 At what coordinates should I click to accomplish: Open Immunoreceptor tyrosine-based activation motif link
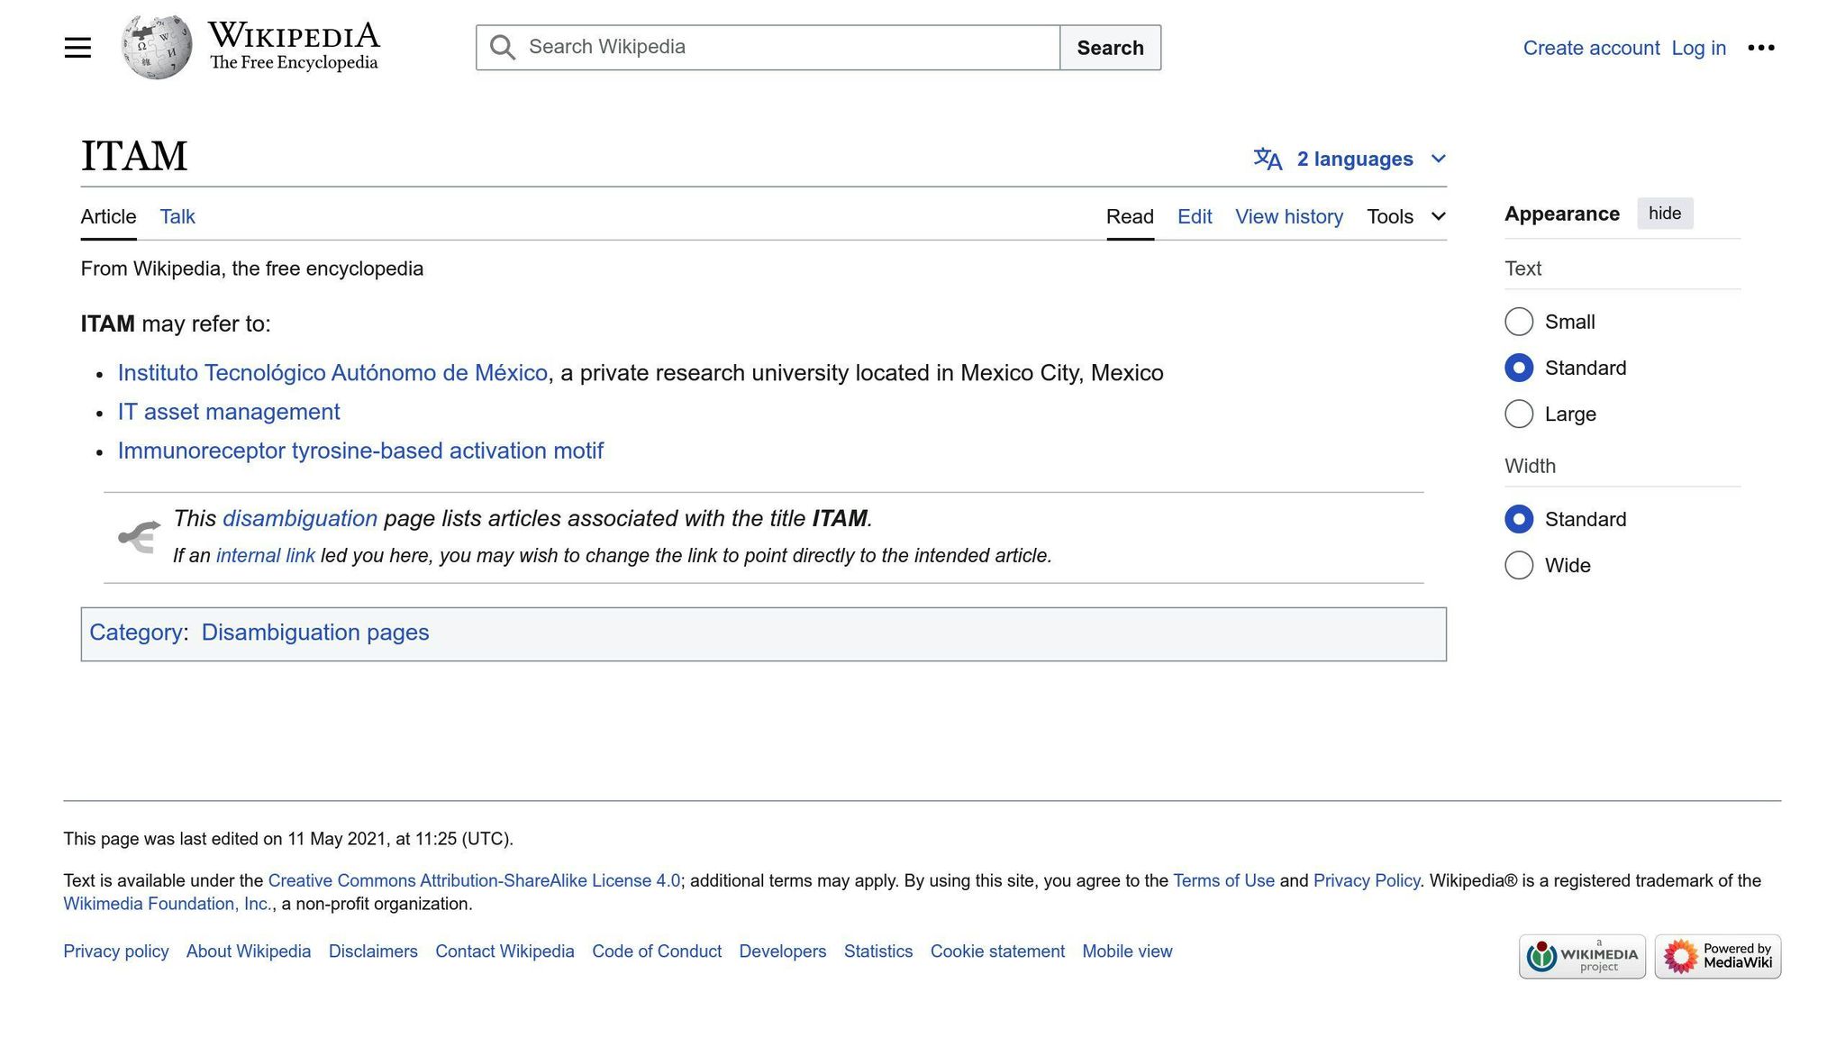360,451
